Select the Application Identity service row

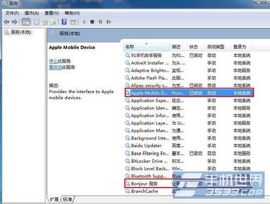click(188, 108)
